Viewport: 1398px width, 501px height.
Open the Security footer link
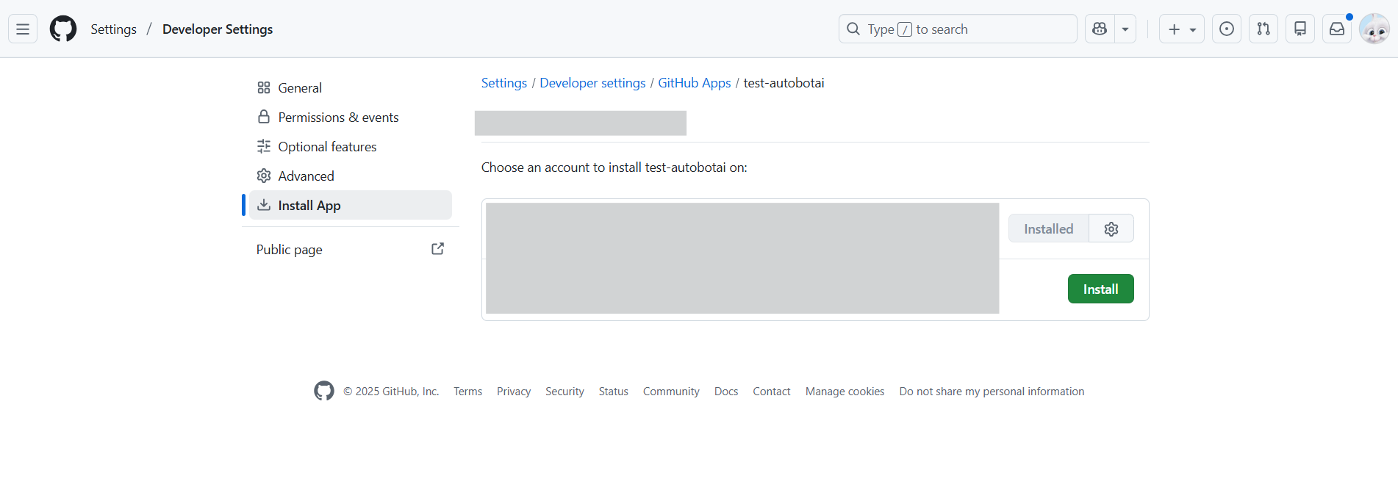(564, 392)
